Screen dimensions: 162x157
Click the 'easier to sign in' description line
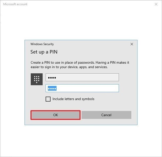tap(69, 67)
